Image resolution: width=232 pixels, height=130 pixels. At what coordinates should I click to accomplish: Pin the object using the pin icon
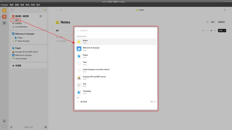coord(224,10)
